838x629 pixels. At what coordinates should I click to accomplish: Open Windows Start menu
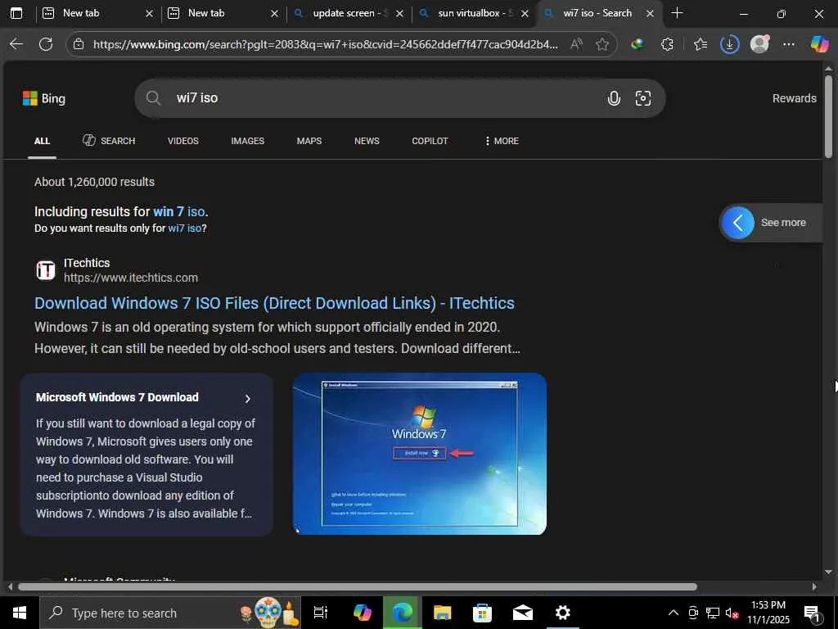[x=20, y=613]
